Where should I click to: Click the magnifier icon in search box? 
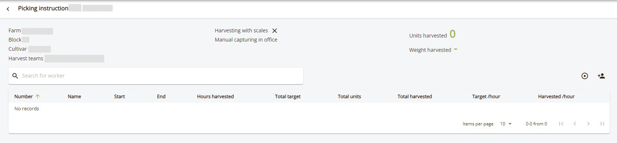(x=15, y=76)
